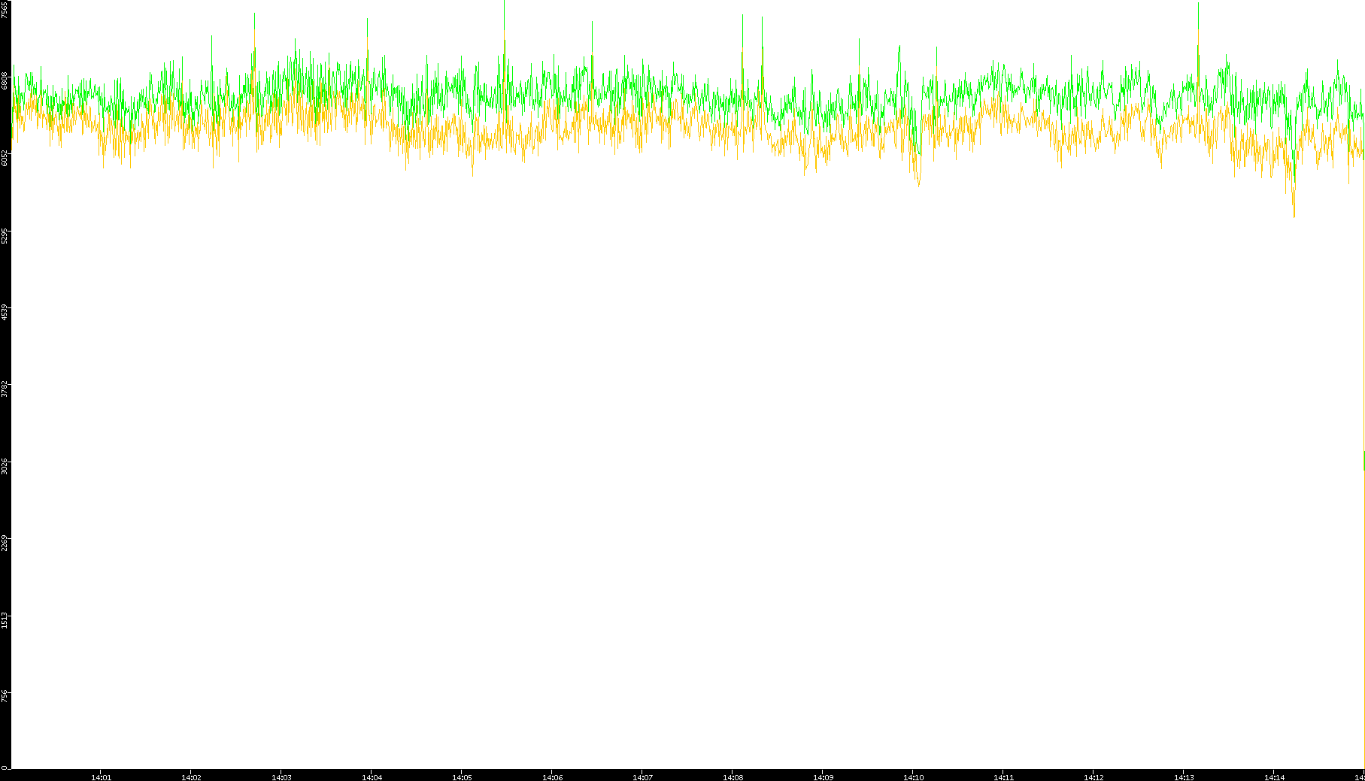Select the 756 value axis label
The height and width of the screenshot is (781, 1365).
5,696
